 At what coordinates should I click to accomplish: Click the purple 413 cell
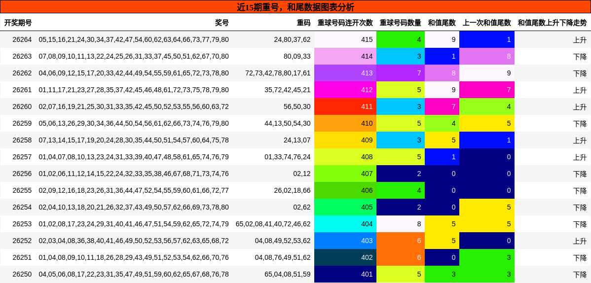[x=345, y=73]
